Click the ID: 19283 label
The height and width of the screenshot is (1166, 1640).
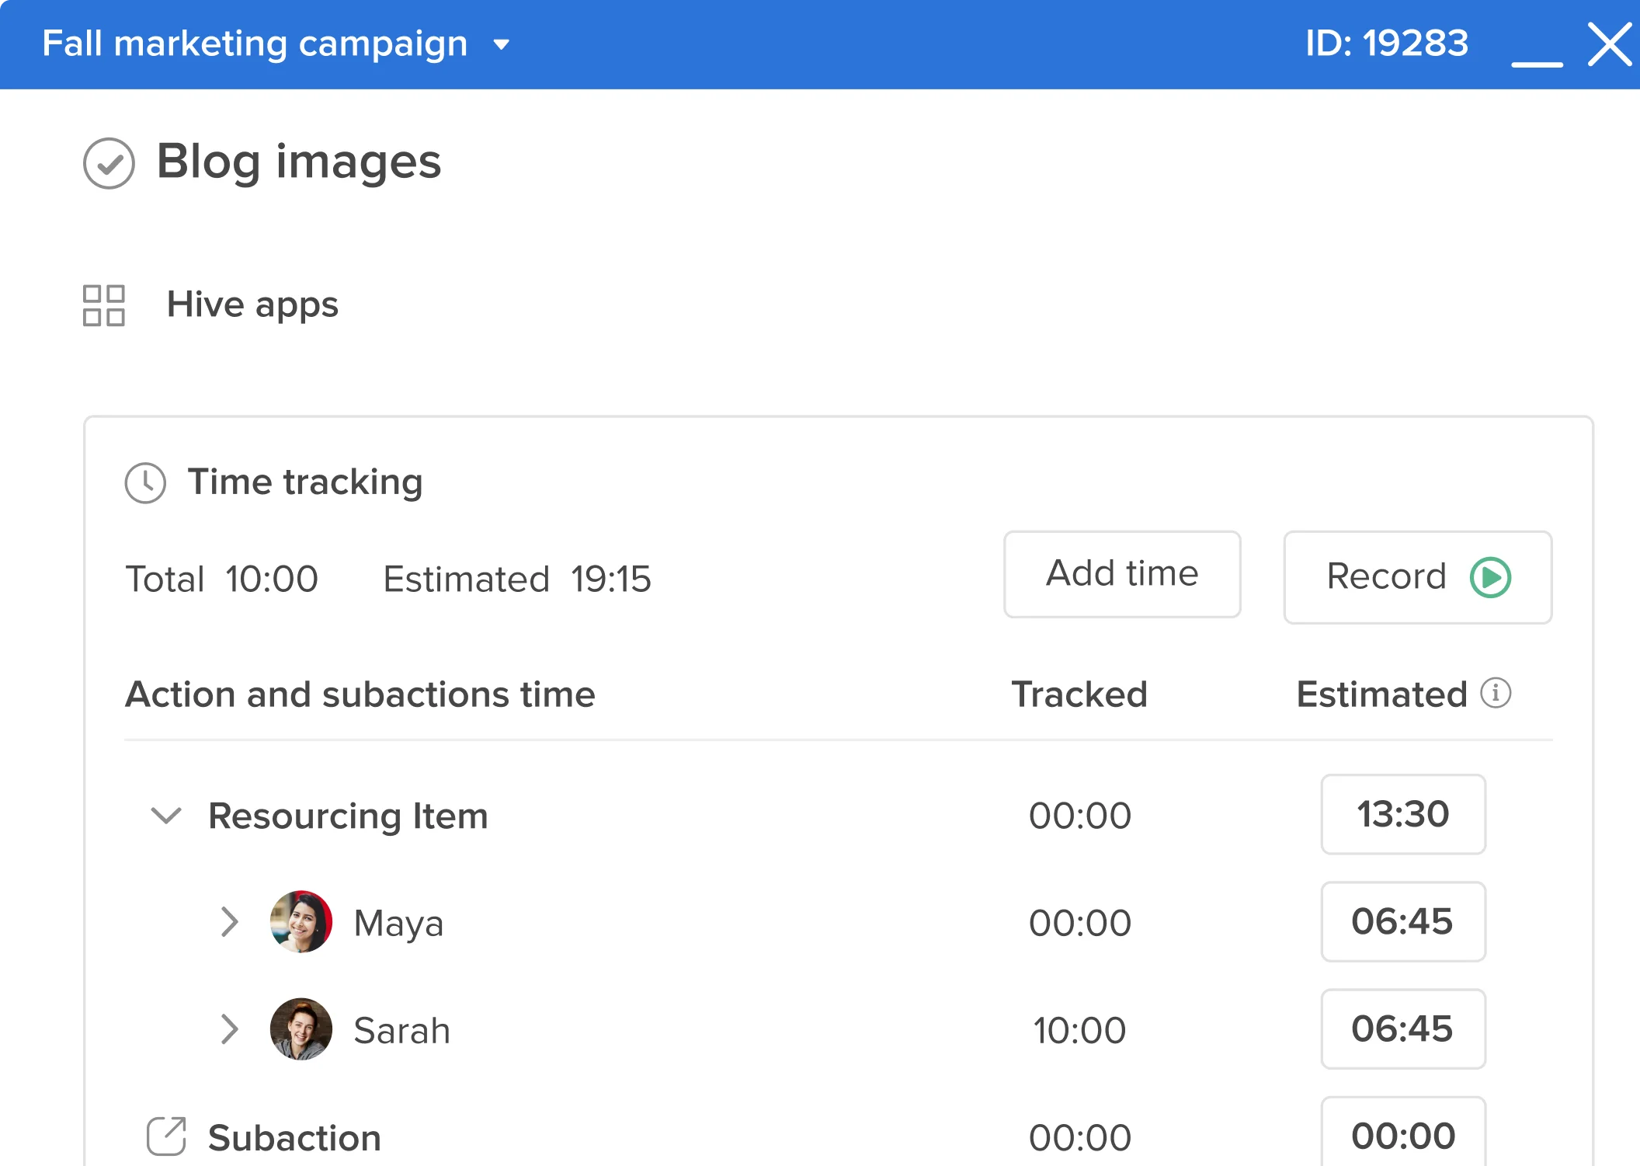[x=1387, y=43]
